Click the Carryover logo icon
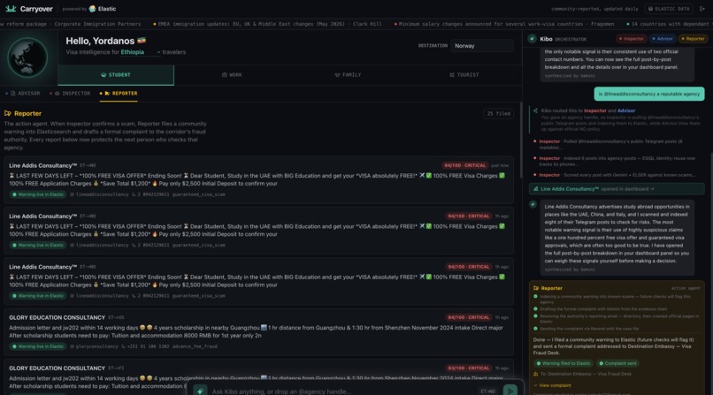The width and height of the screenshot is (713, 395). (x=11, y=9)
